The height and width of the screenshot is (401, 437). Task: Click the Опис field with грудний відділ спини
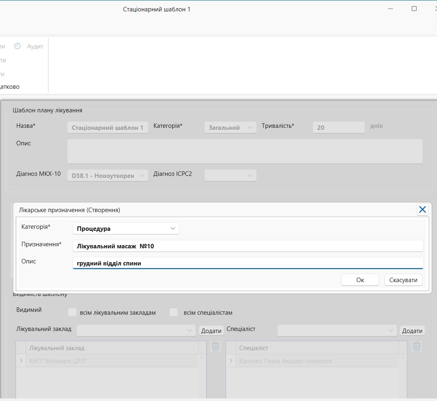(248, 263)
